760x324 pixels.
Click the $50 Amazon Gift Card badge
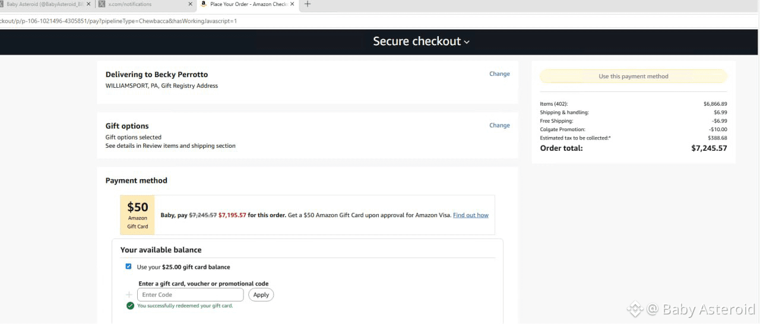click(138, 215)
